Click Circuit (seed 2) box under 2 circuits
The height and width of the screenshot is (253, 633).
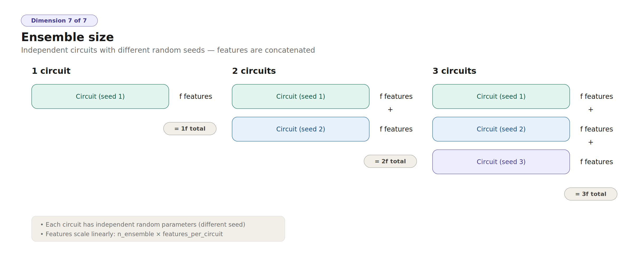tap(300, 129)
